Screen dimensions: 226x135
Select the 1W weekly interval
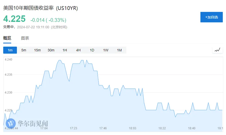106,50
